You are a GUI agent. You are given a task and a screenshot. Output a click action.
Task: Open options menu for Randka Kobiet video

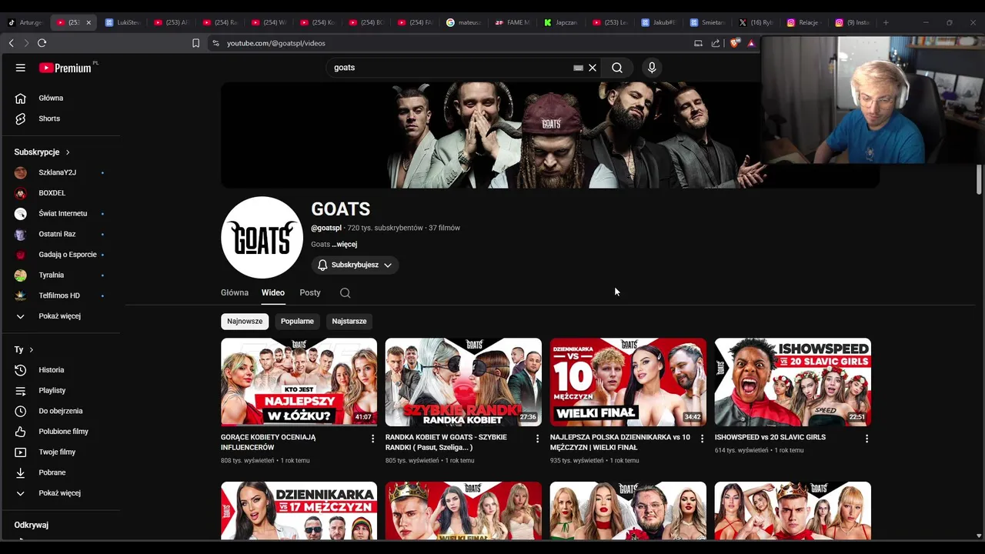coord(537,439)
